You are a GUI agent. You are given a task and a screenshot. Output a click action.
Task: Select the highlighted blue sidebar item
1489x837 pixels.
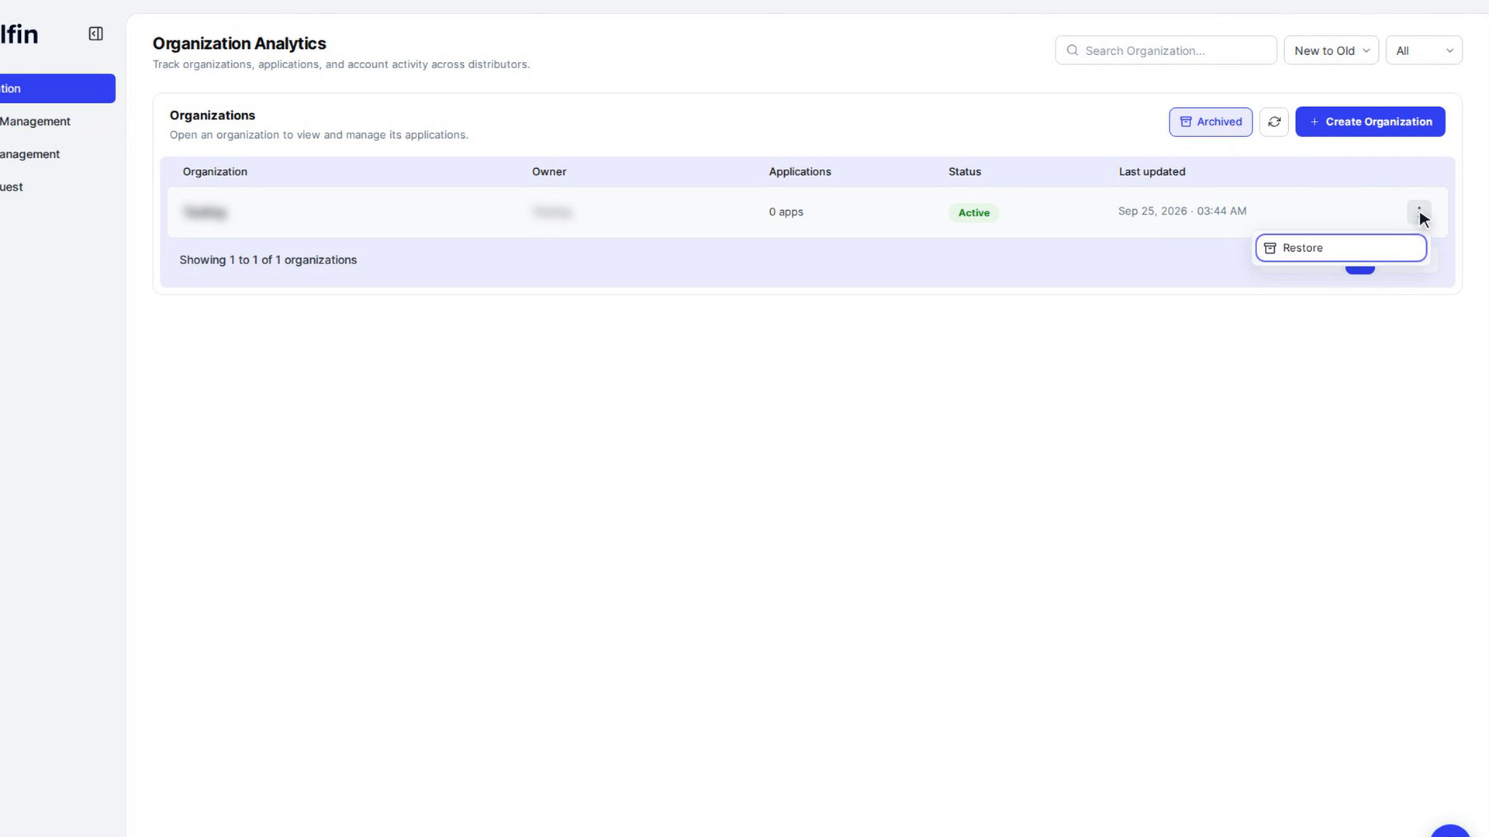(x=57, y=88)
